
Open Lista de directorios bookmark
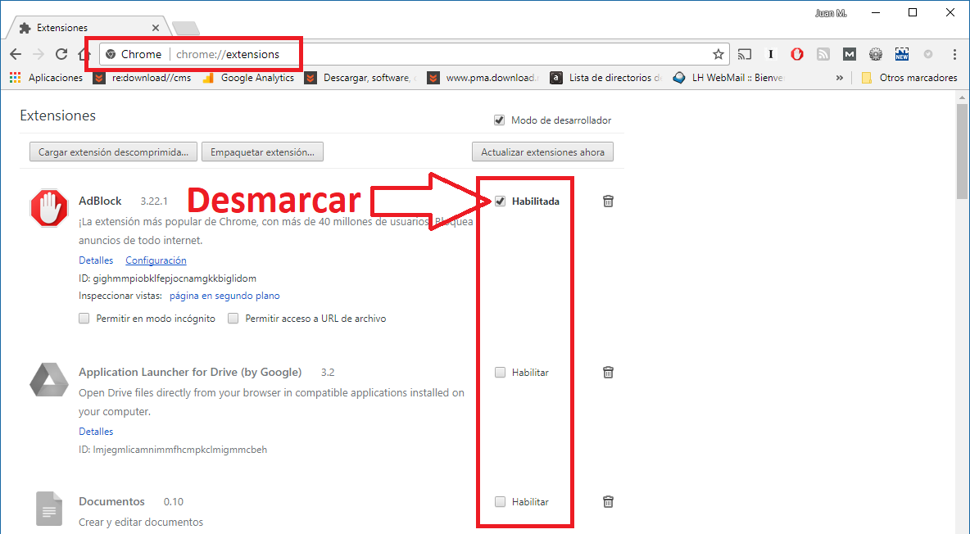pos(607,77)
